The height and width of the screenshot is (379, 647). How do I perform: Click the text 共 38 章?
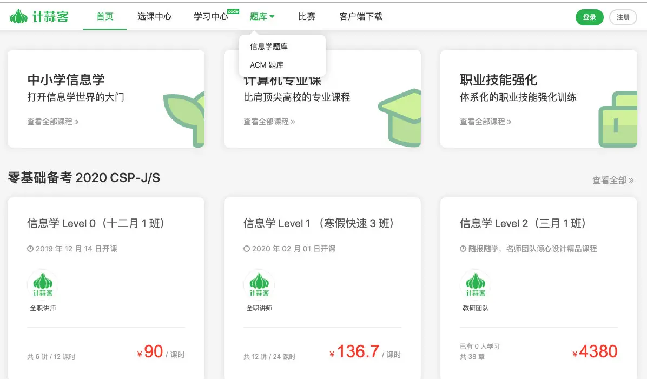click(x=472, y=357)
